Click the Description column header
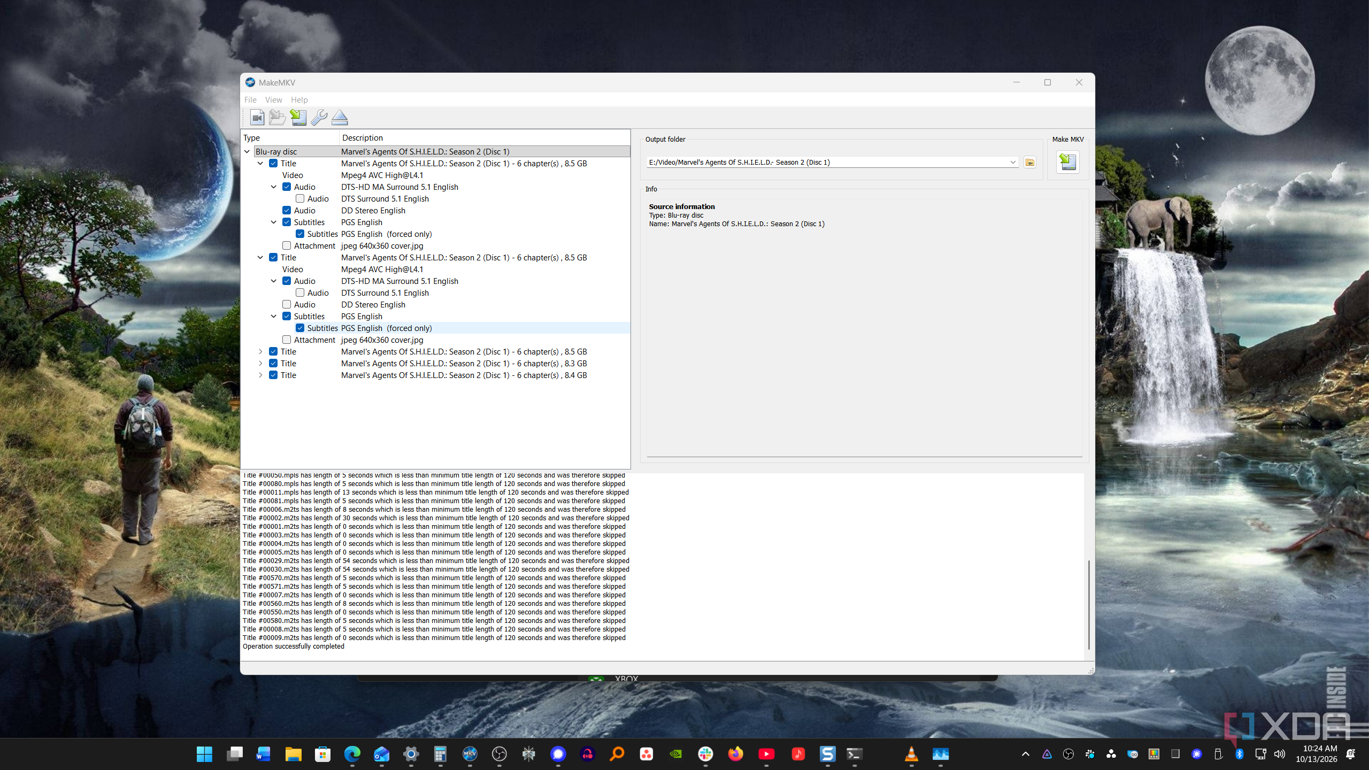 (484, 138)
